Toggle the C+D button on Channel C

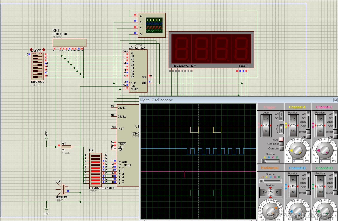[335, 137]
